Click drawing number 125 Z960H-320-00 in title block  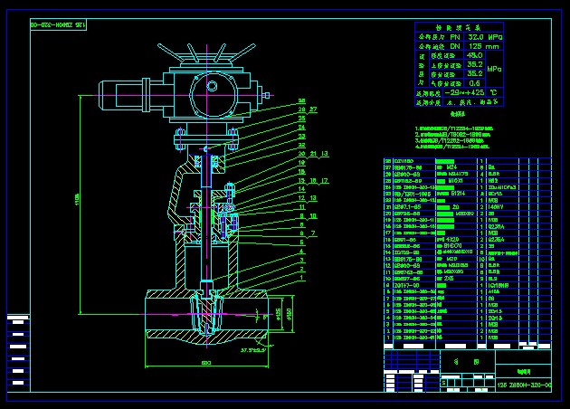[x=524, y=385]
